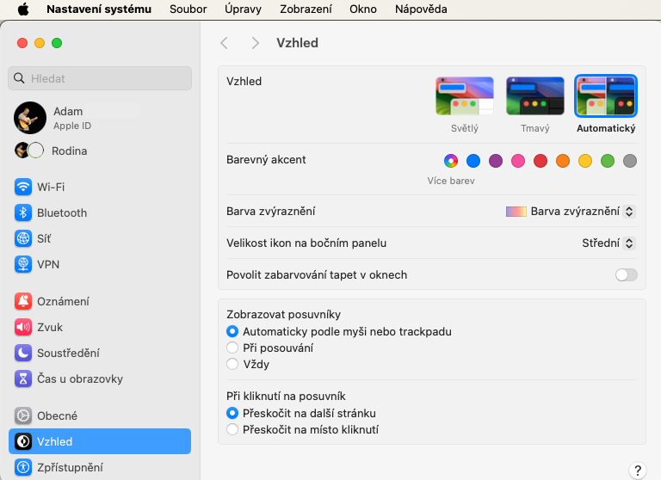The image size is (661, 480).
Task: Choose the purple accent color
Action: (496, 161)
